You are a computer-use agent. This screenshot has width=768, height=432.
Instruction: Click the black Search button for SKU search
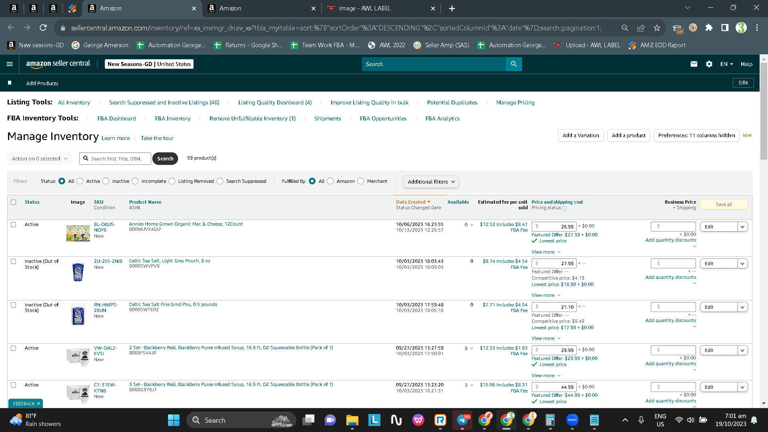point(165,158)
